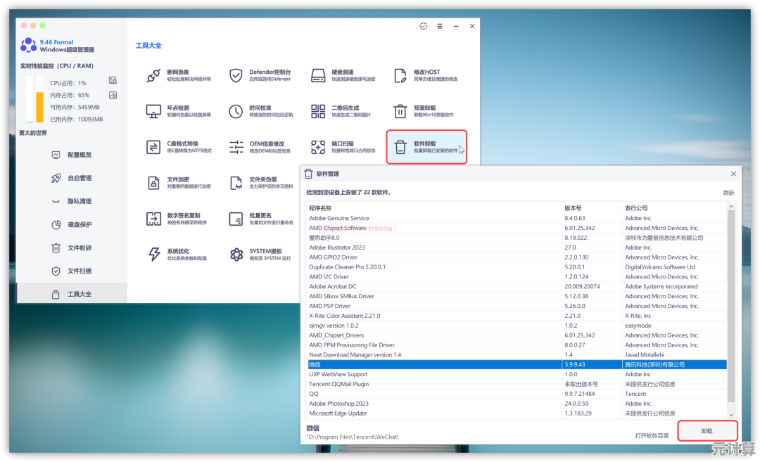This screenshot has height=462, width=760.
Task: Go to 配置概览 in the sidebar
Action: click(x=72, y=155)
